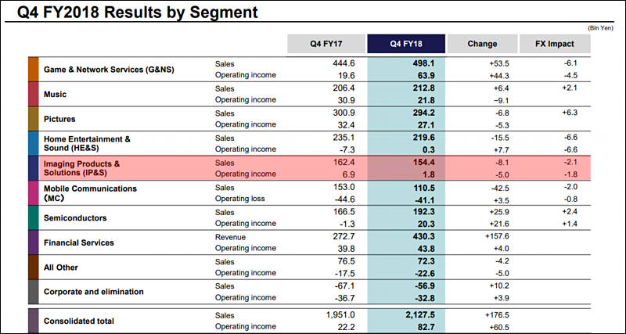Click G&NS Q4 FY17 sales value 444.6
Viewport: 626px width, 334px height.
pyautogui.click(x=344, y=63)
